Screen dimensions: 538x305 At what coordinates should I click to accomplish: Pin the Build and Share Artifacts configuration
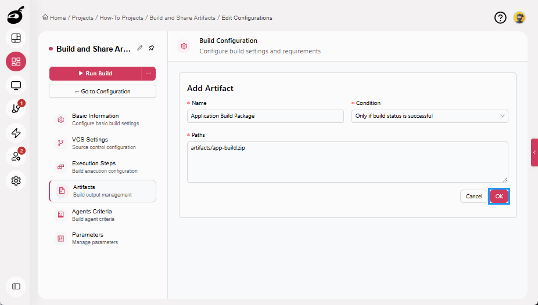151,48
